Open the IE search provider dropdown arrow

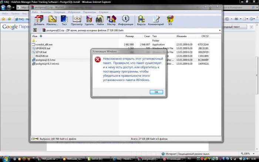pos(256,7)
